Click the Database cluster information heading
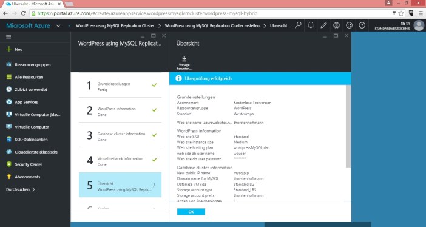 pos(205,168)
